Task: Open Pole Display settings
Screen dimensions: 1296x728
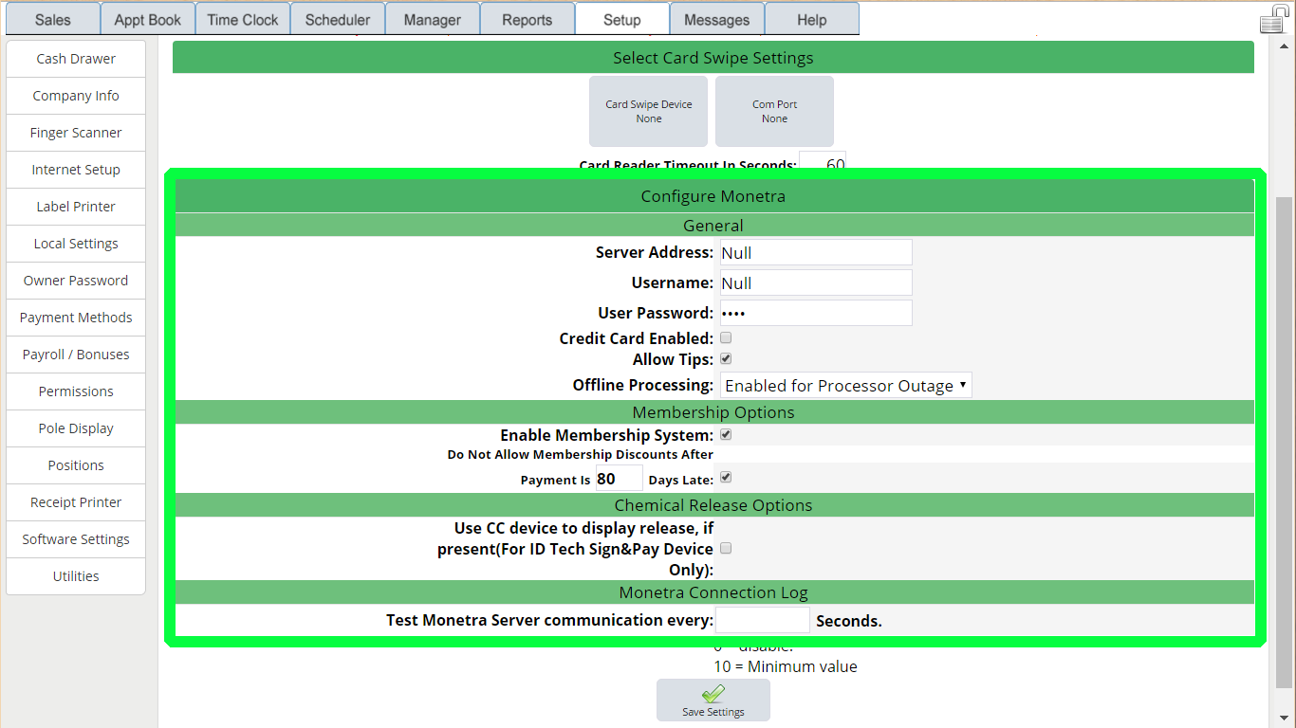Action: (x=76, y=428)
